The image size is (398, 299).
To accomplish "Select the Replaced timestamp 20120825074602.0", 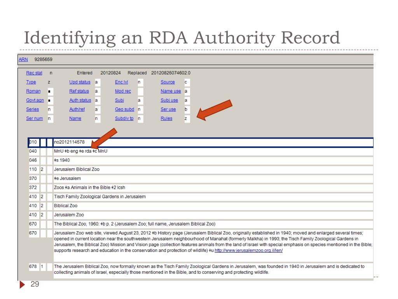I will point(171,73).
